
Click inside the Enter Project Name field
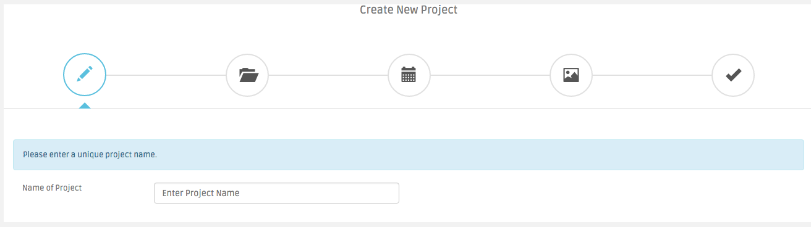[276, 193]
